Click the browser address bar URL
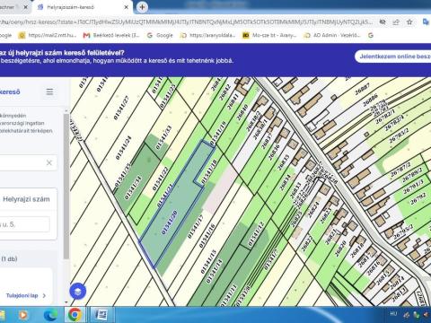The height and width of the screenshot is (323, 431). tap(186, 22)
